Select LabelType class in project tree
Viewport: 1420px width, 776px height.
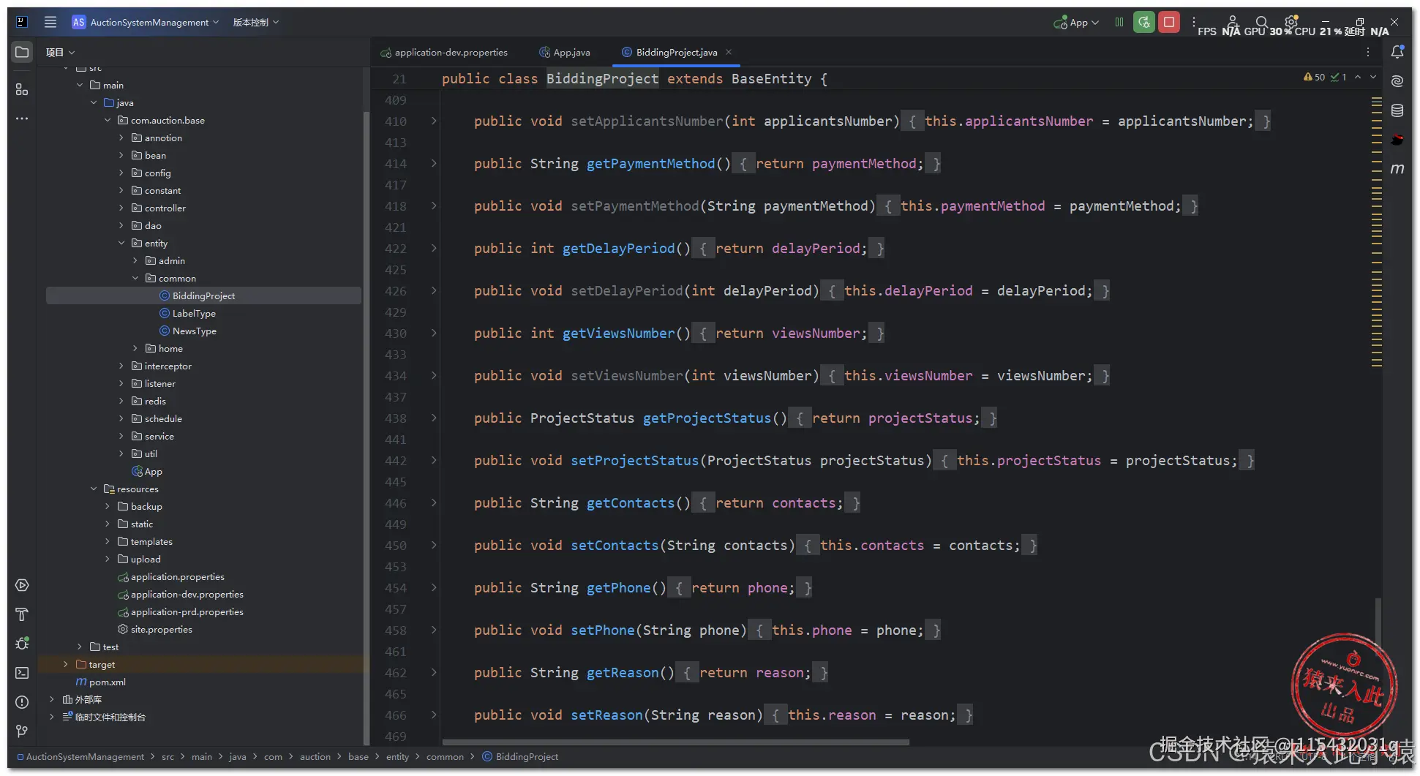coord(194,313)
